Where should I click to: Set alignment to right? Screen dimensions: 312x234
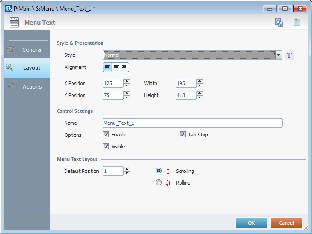click(x=124, y=68)
